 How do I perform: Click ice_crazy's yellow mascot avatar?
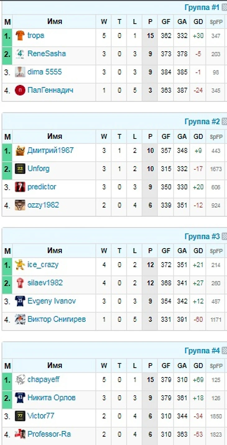20,265
